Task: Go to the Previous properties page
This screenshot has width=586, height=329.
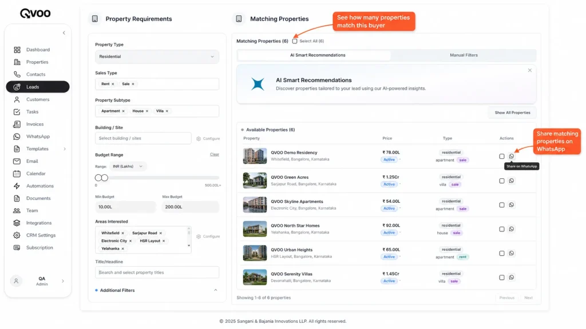Action: (507, 298)
